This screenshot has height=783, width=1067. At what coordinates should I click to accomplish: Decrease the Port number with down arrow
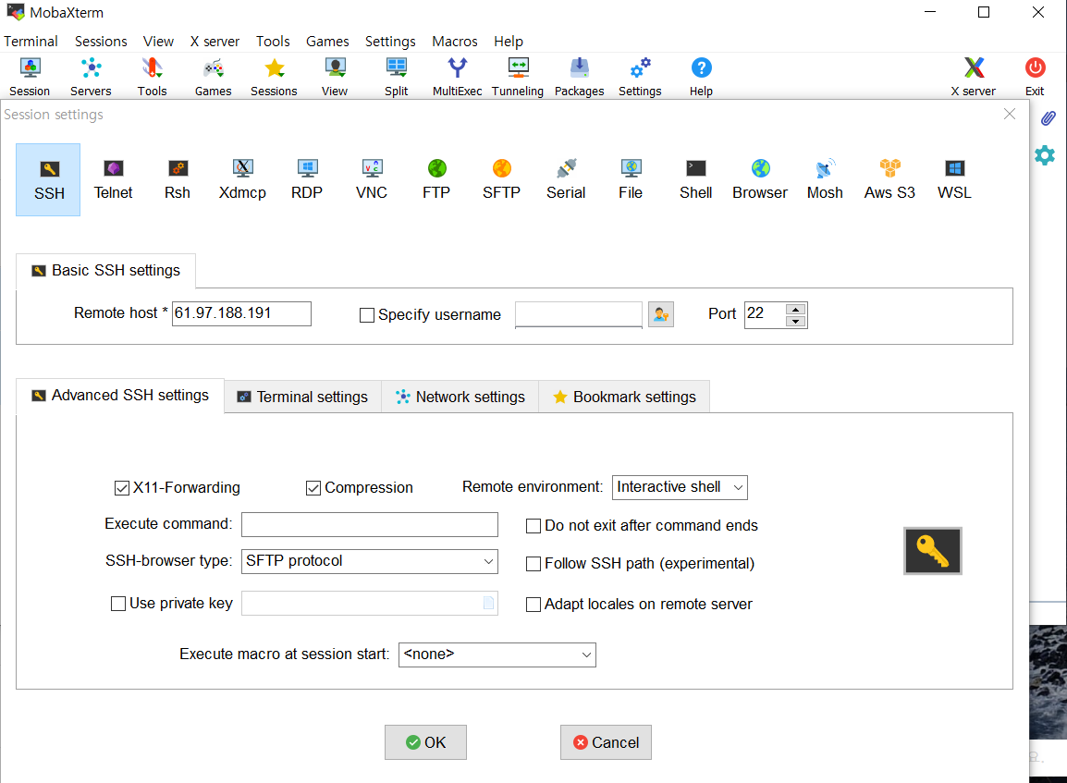point(795,321)
